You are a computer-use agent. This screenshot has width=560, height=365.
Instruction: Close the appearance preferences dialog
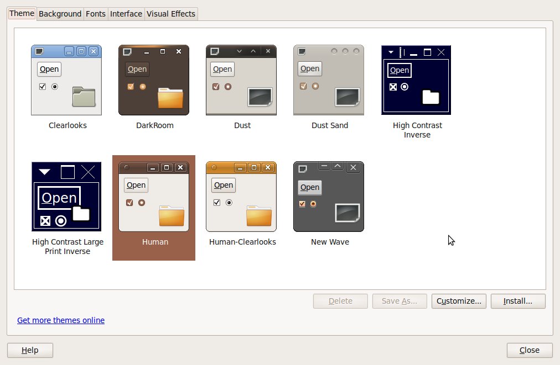530,351
